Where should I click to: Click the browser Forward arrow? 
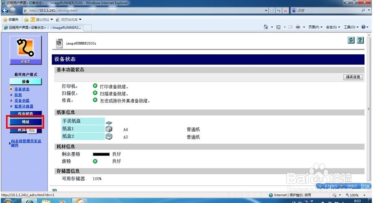[12, 10]
